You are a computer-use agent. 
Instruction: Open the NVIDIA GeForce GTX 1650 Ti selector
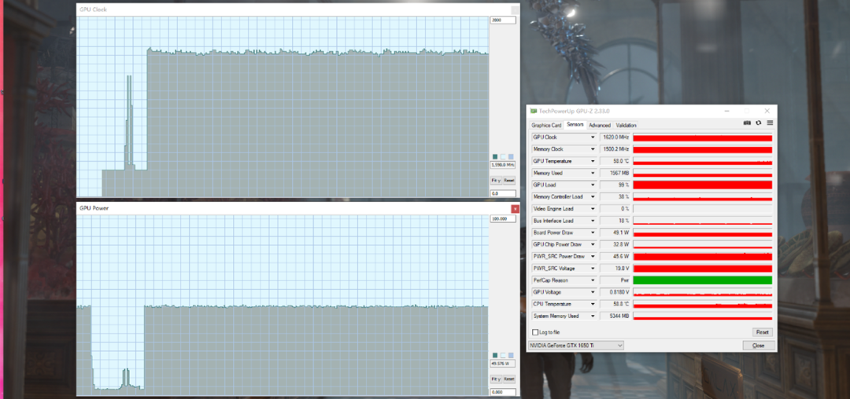tap(575, 345)
